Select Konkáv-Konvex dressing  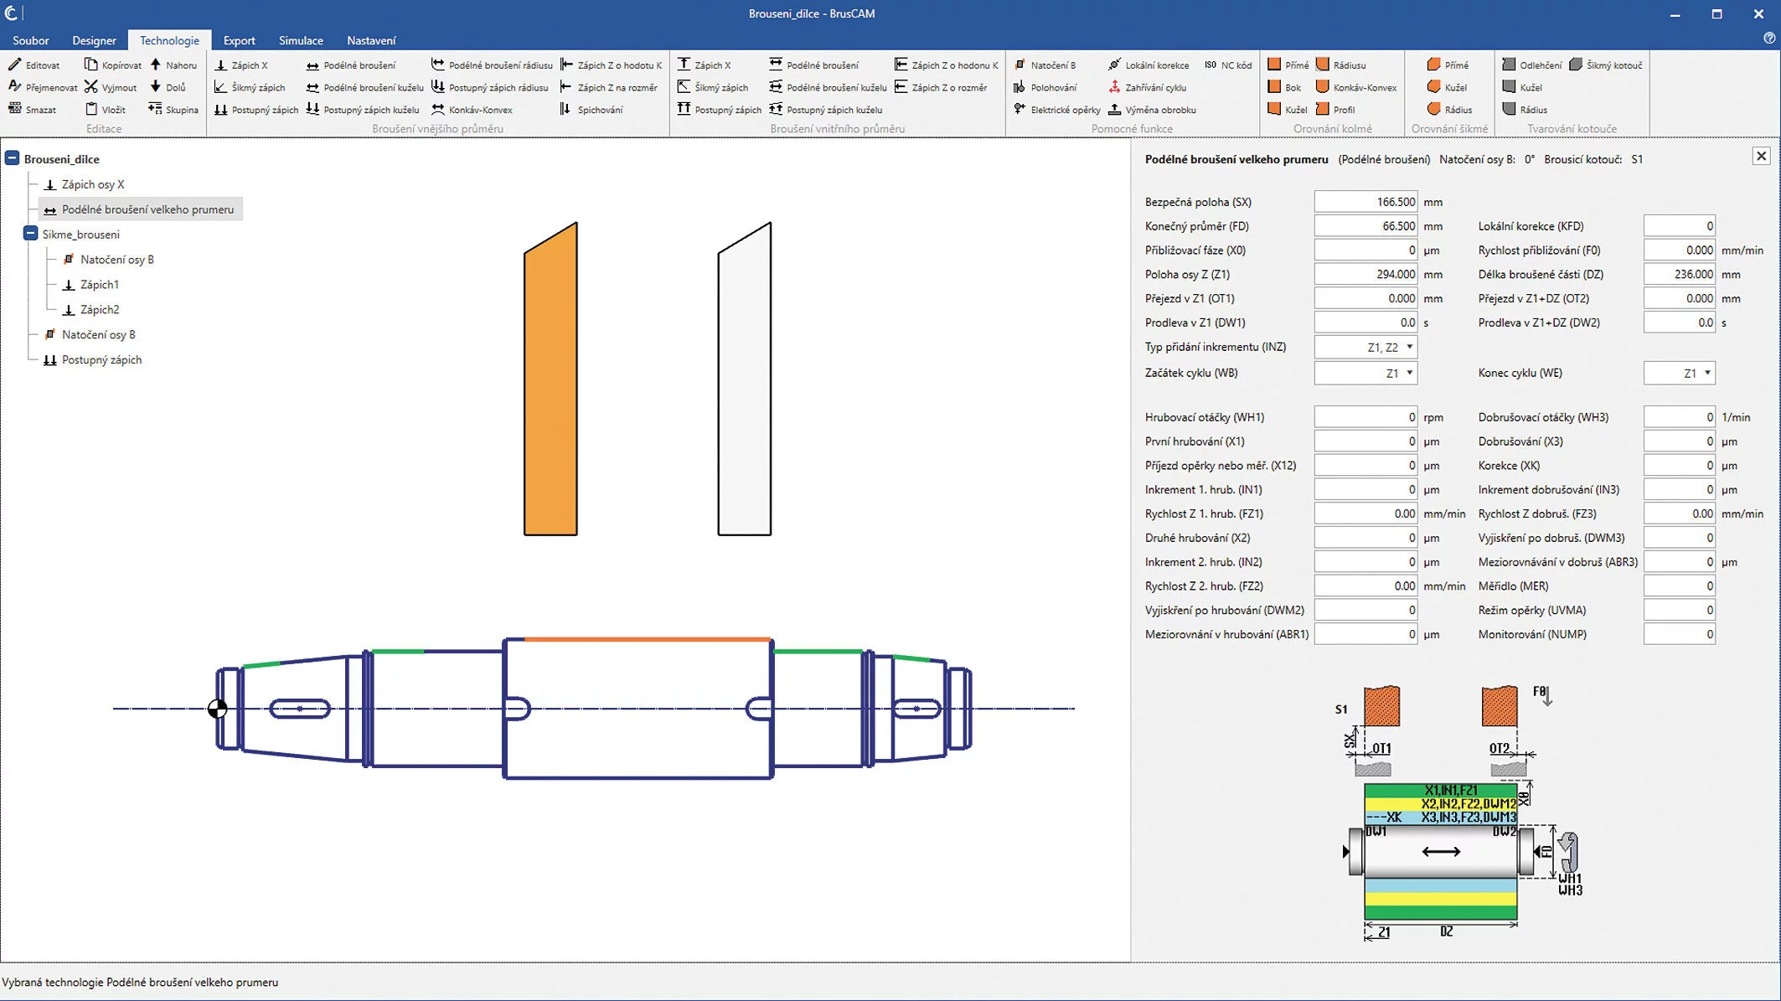pyautogui.click(x=1356, y=87)
